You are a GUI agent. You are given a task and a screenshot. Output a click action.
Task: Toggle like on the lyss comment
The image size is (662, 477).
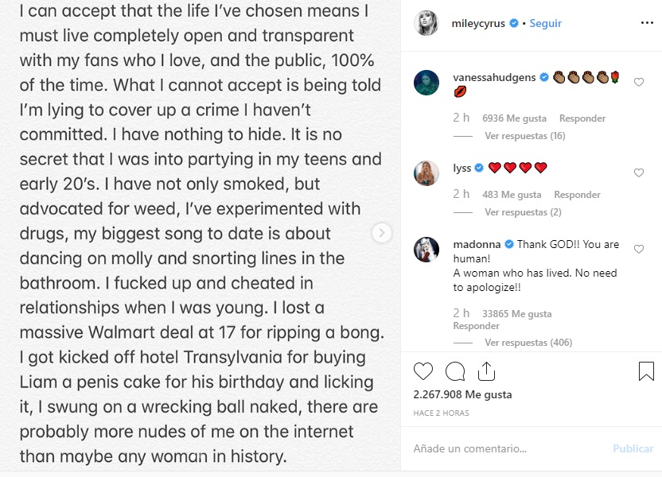(x=639, y=173)
